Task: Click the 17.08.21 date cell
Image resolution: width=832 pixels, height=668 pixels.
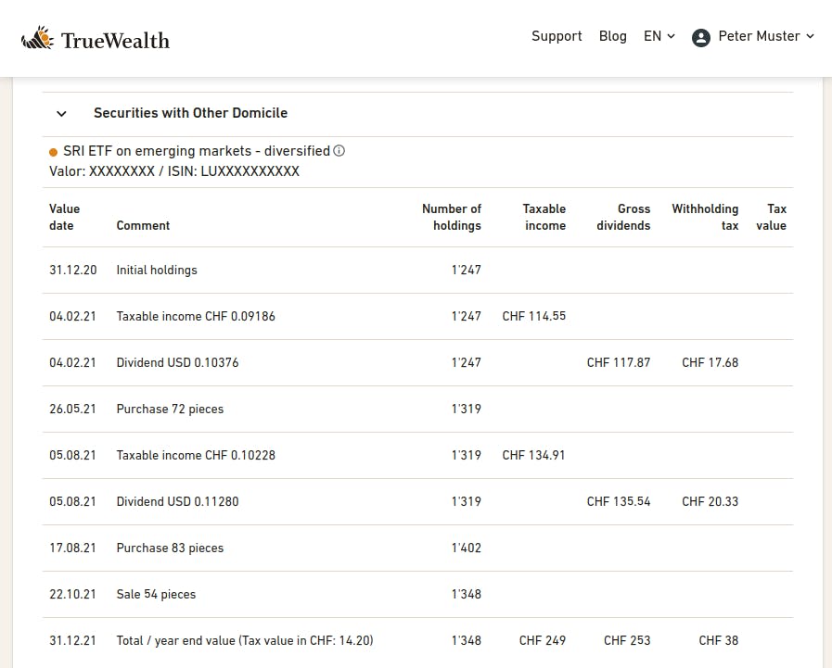Action: [72, 548]
